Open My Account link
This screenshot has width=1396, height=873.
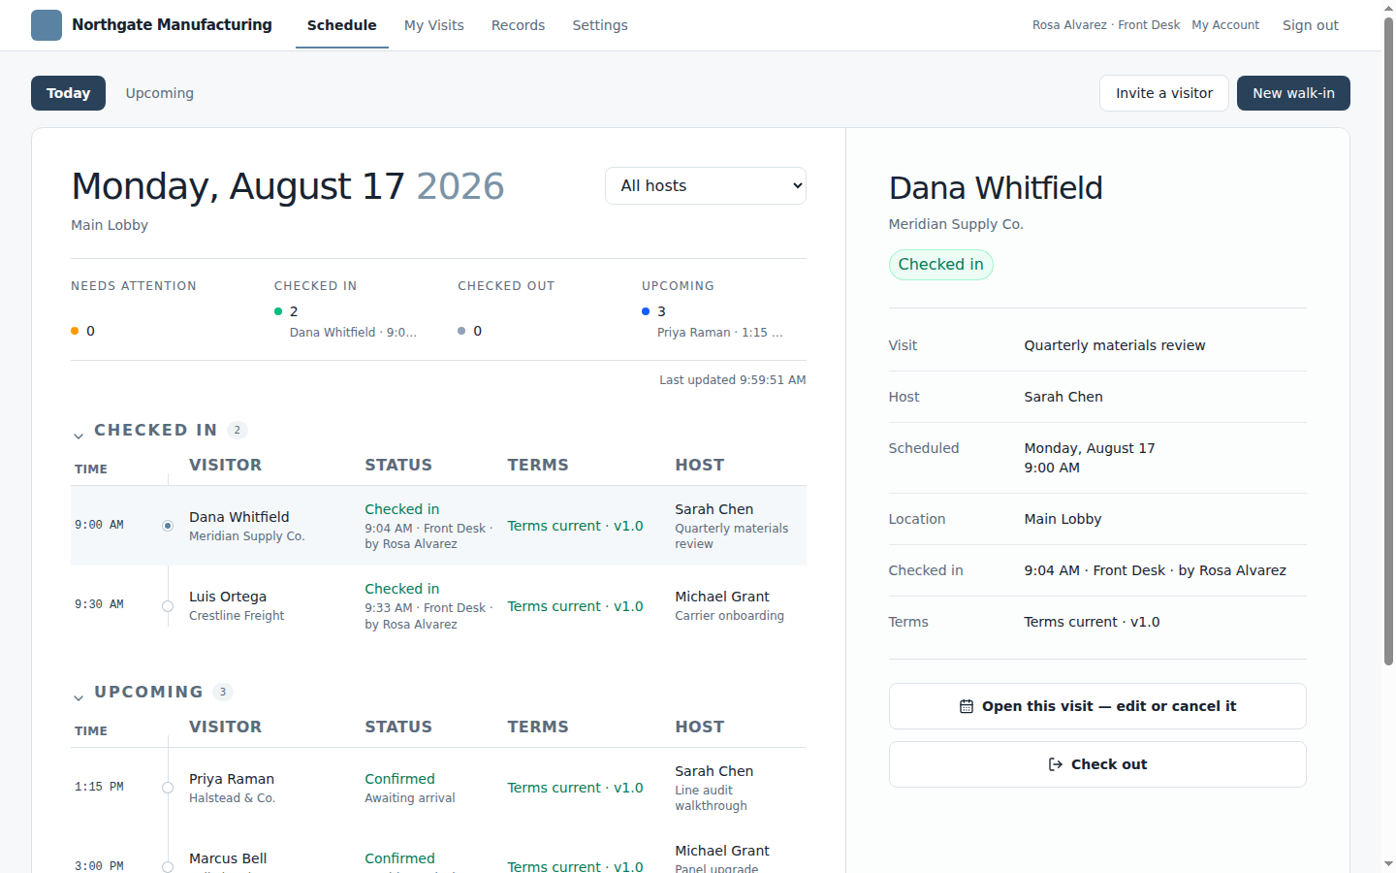(x=1225, y=25)
